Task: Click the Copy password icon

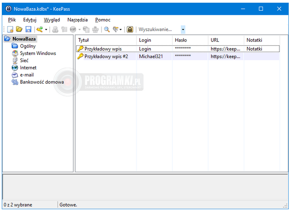Action: tap(64, 29)
